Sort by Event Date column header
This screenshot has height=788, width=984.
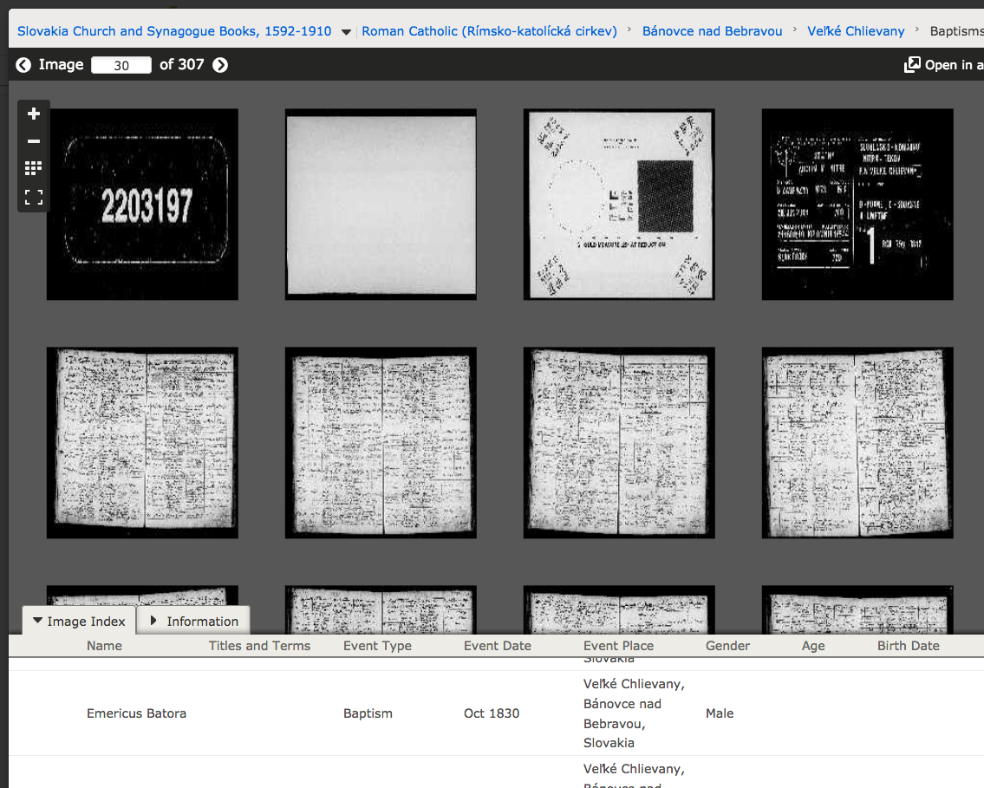[x=498, y=646]
